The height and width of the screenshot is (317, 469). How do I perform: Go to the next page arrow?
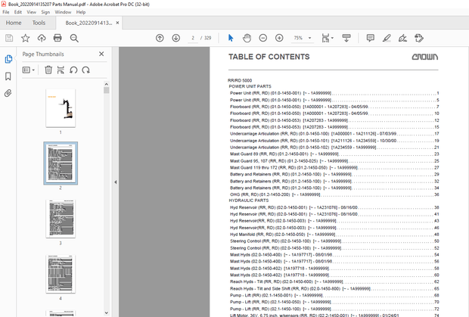coord(175,38)
